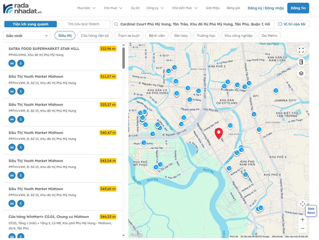This screenshot has height=240, width=319.
Task: Open the map layers icon
Action: coord(301,73)
